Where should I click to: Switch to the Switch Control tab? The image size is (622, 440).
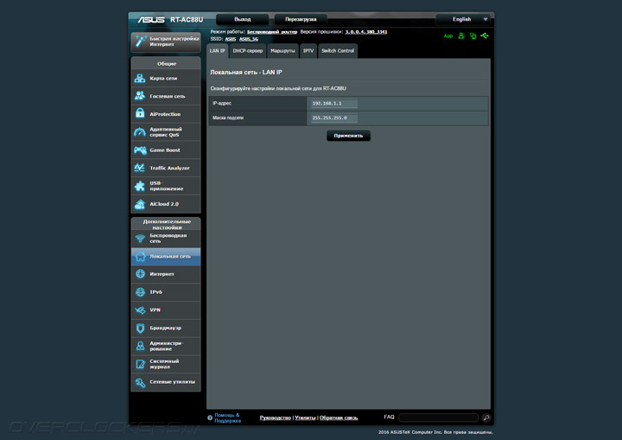tap(338, 51)
